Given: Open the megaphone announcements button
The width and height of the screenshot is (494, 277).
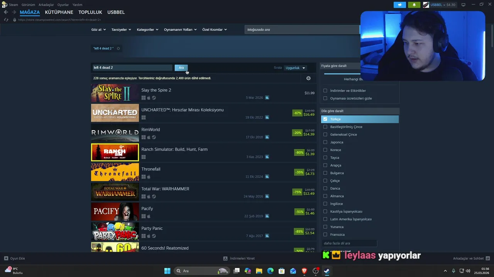Looking at the screenshot, I should [400, 5].
